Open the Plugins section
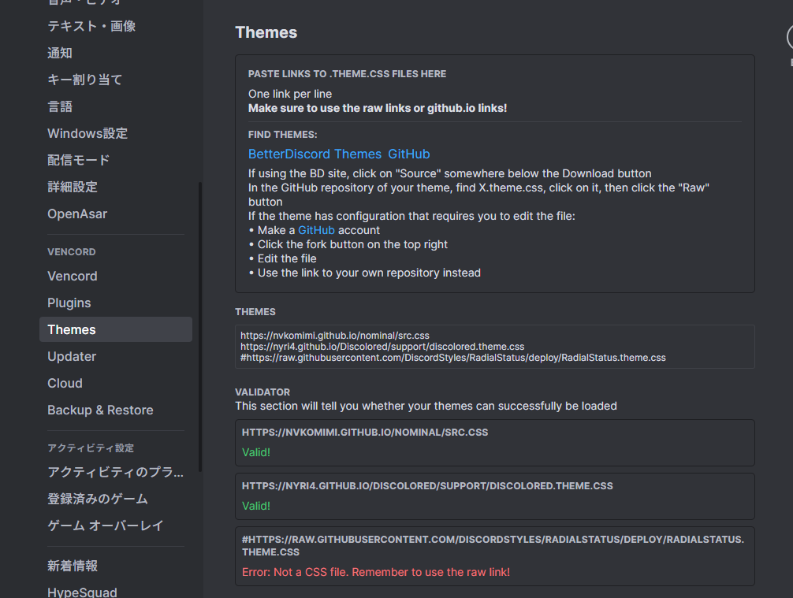Image resolution: width=793 pixels, height=598 pixels. pyautogui.click(x=69, y=303)
